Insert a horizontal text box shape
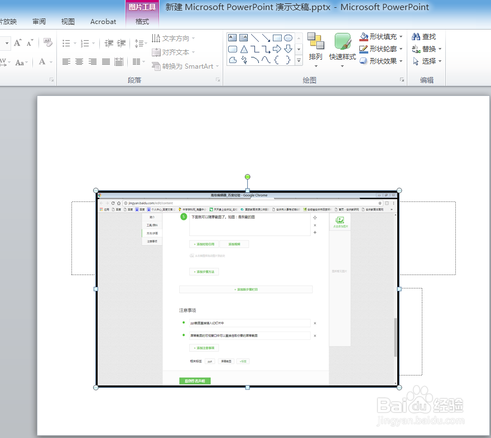The width and height of the screenshot is (491, 438). [232, 38]
